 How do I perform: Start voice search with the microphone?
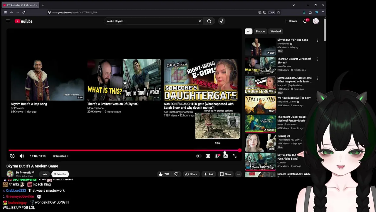click(x=221, y=21)
